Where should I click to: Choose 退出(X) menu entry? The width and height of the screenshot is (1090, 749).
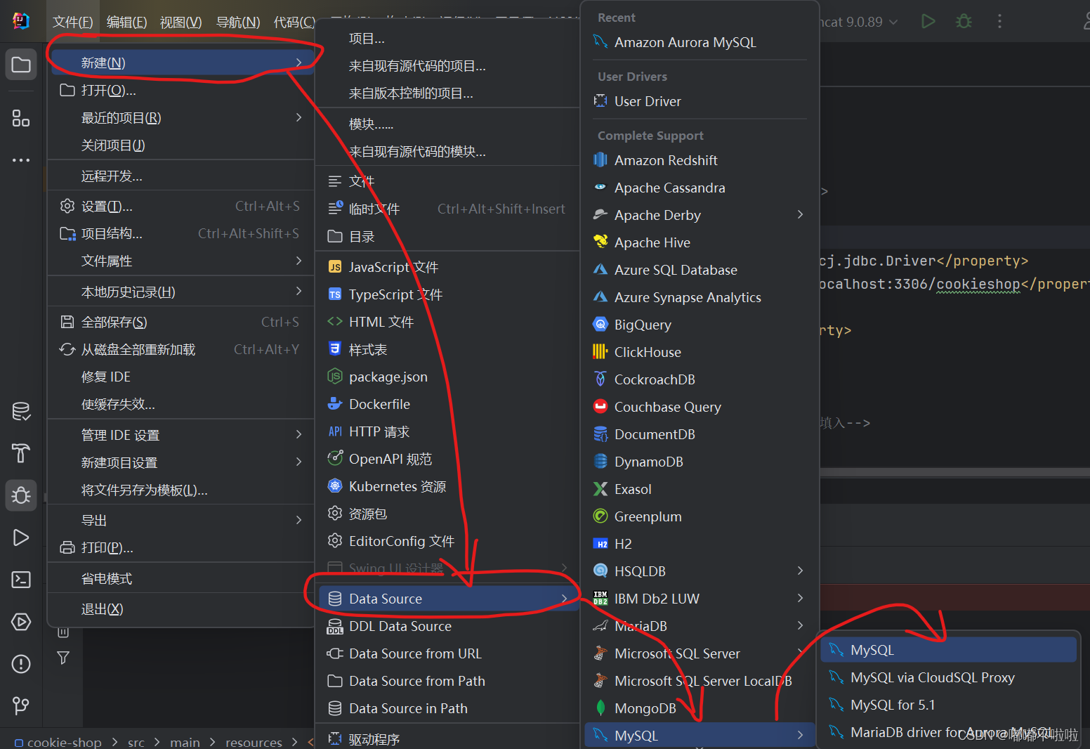(180, 609)
